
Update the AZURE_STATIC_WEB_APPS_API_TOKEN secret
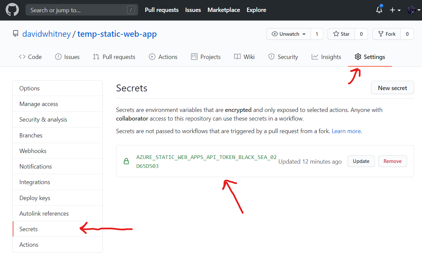(x=361, y=161)
